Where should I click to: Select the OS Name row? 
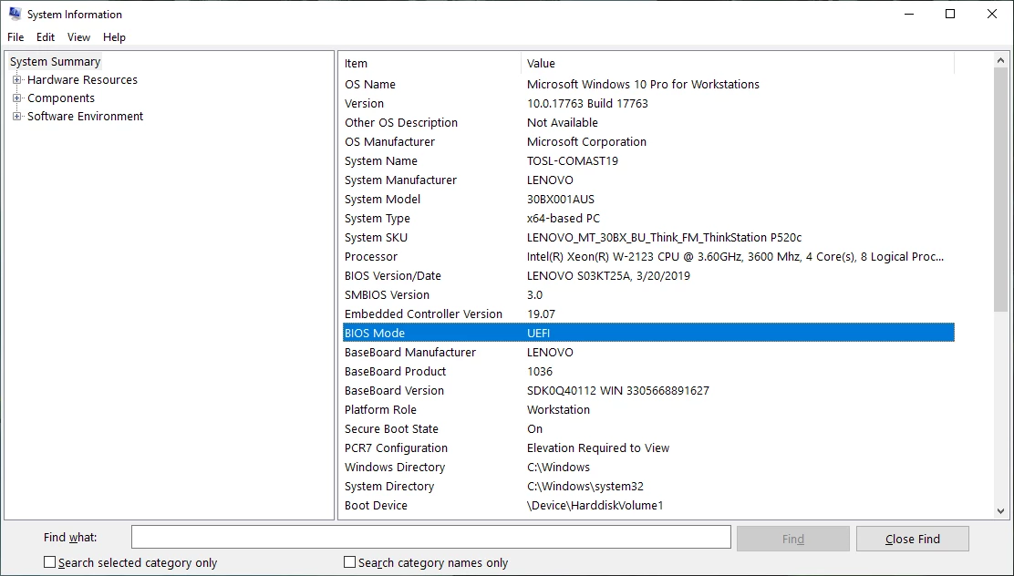(x=647, y=85)
